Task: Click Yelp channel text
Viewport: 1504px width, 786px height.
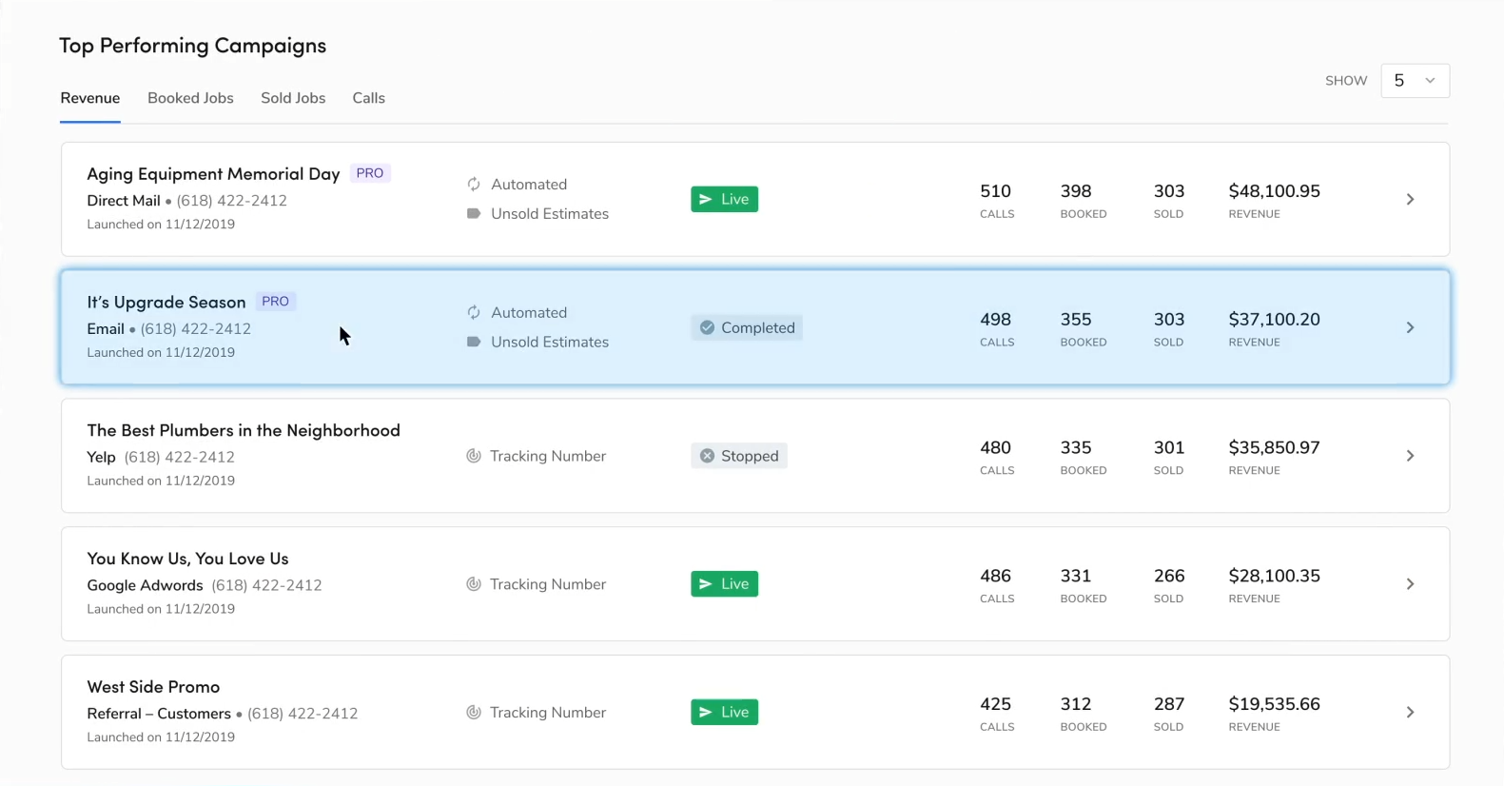Action: [101, 457]
